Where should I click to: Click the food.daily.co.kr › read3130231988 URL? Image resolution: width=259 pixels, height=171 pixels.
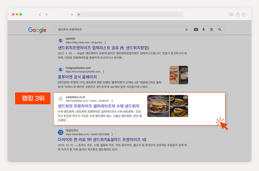87,134
